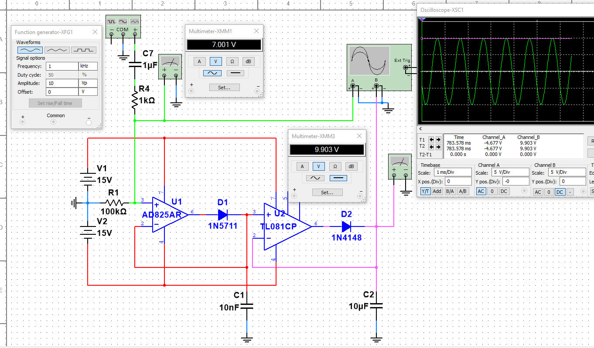The width and height of the screenshot is (594, 348).
Task: Switch oscilloscope display to B/A mode
Action: [449, 191]
